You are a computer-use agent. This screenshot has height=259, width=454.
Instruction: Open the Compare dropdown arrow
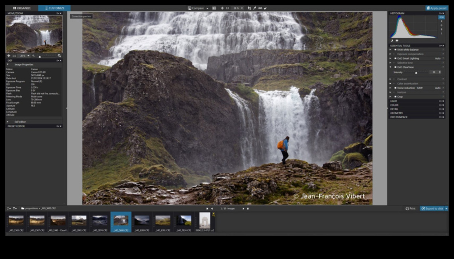[x=207, y=8]
